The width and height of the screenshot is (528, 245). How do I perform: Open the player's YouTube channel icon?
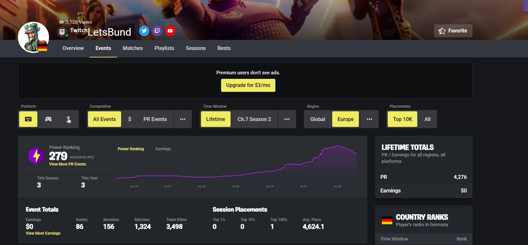[x=170, y=31]
